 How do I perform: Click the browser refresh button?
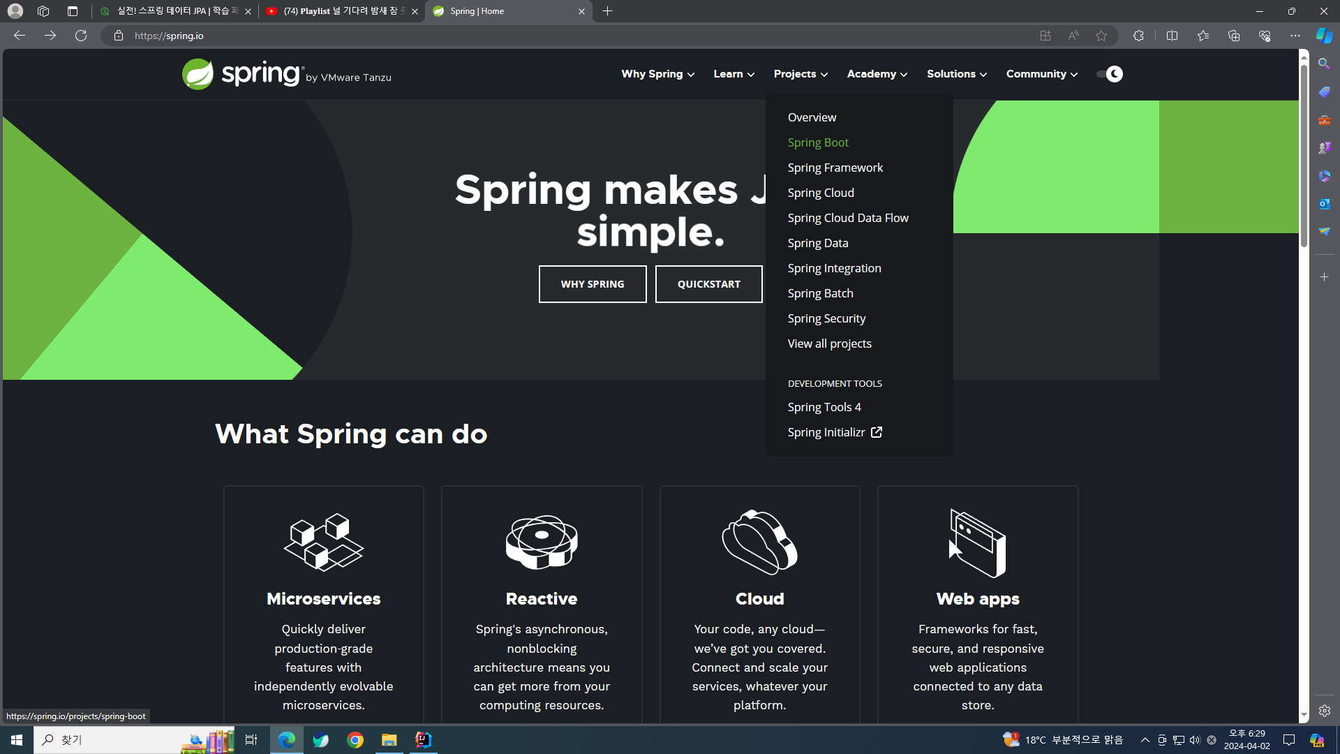(81, 36)
